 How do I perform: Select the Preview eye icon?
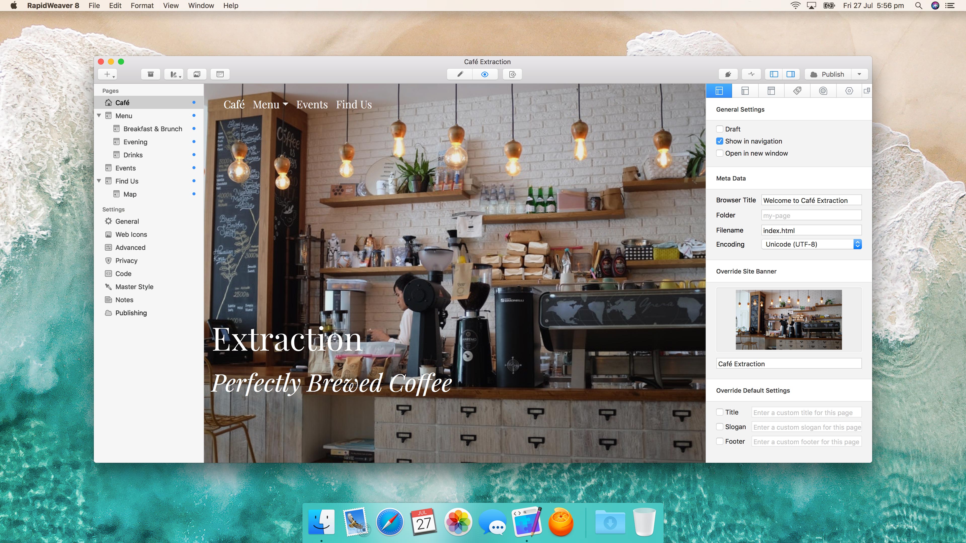click(485, 74)
